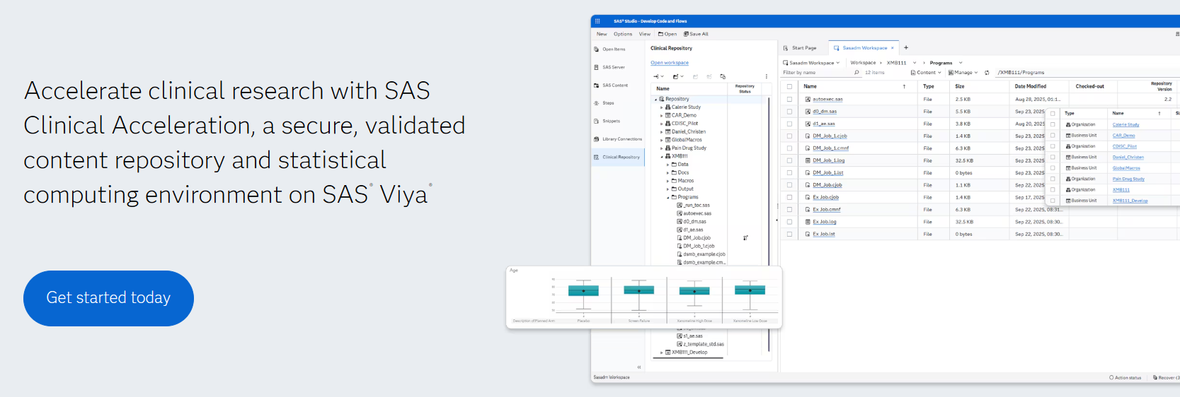Viewport: 1180px width, 397px height.
Task: Click the Action status indicator
Action: coord(1125,378)
